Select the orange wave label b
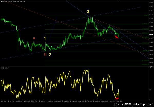 pyautogui.click(x=45, y=54)
